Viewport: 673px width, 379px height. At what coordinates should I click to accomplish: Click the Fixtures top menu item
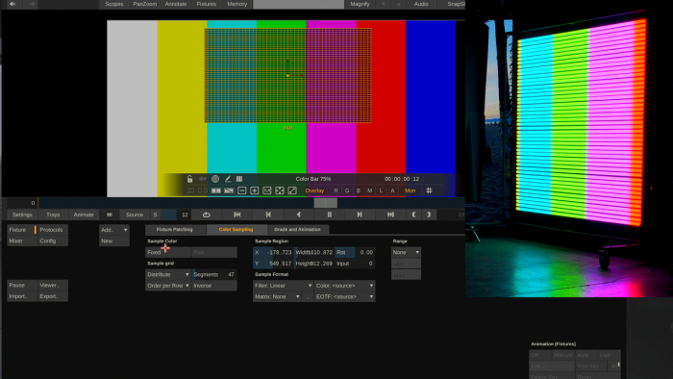coord(207,4)
